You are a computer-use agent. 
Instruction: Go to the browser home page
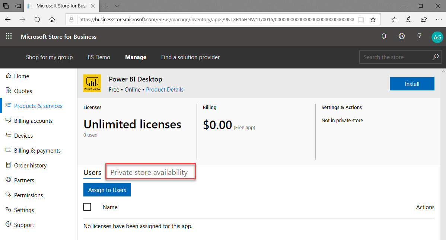point(52,19)
